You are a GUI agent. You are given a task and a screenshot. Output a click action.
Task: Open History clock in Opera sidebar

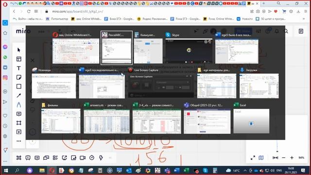[5, 126]
